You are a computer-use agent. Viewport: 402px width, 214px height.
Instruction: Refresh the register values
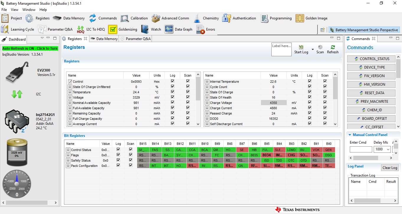tap(333, 49)
